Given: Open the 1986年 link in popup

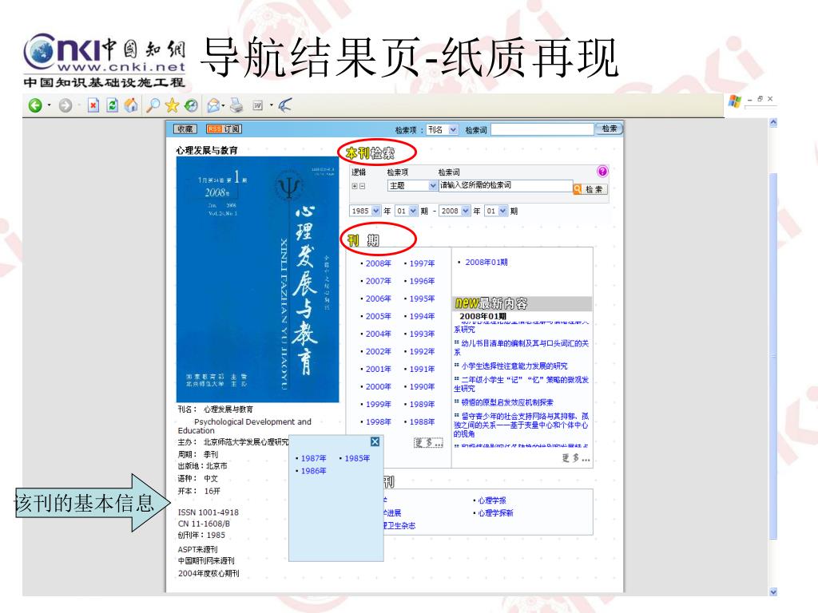Looking at the screenshot, I should pyautogui.click(x=313, y=471).
